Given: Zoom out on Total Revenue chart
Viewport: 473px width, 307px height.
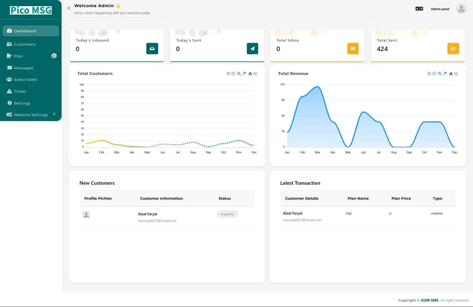Looking at the screenshot, I should pyautogui.click(x=434, y=74).
